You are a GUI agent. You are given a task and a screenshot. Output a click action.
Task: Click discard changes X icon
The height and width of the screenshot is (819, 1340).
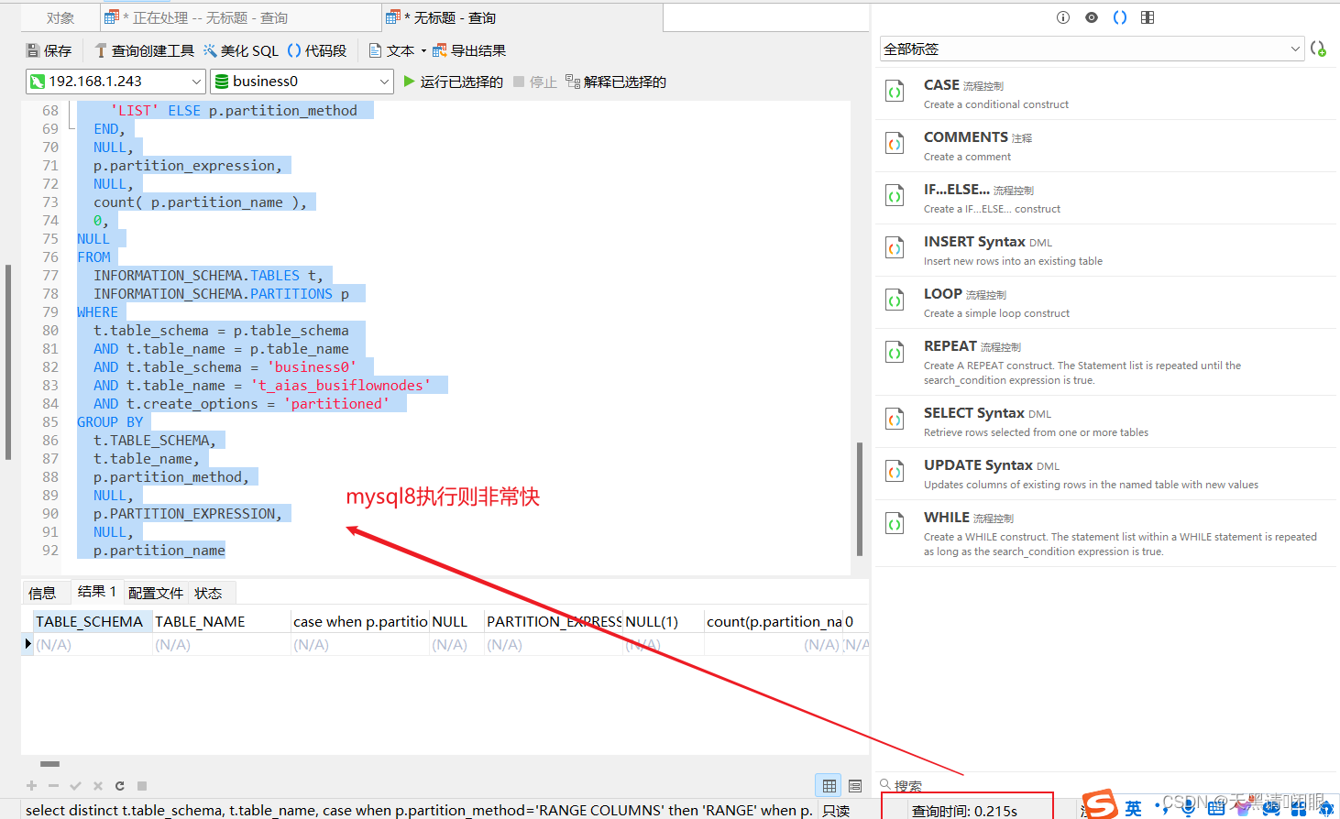98,786
